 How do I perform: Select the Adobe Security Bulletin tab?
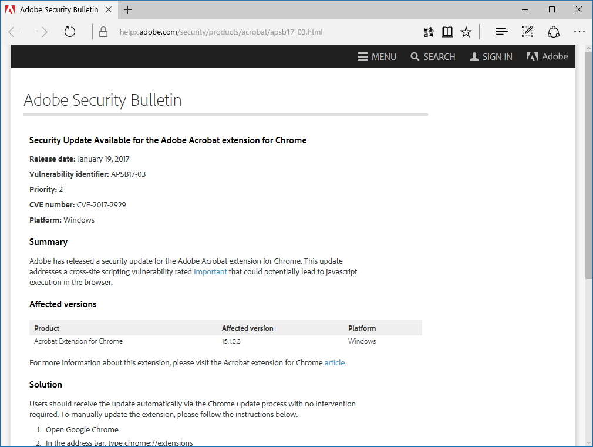pyautogui.click(x=56, y=10)
